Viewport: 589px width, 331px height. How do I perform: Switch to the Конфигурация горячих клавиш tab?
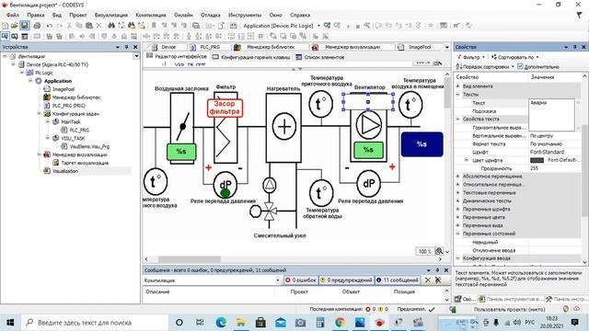click(251, 57)
